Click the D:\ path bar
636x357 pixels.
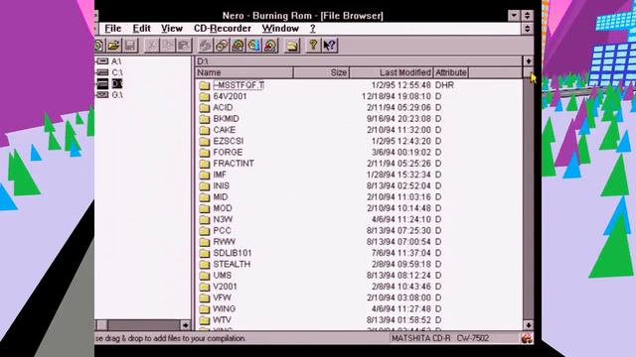pos(359,61)
